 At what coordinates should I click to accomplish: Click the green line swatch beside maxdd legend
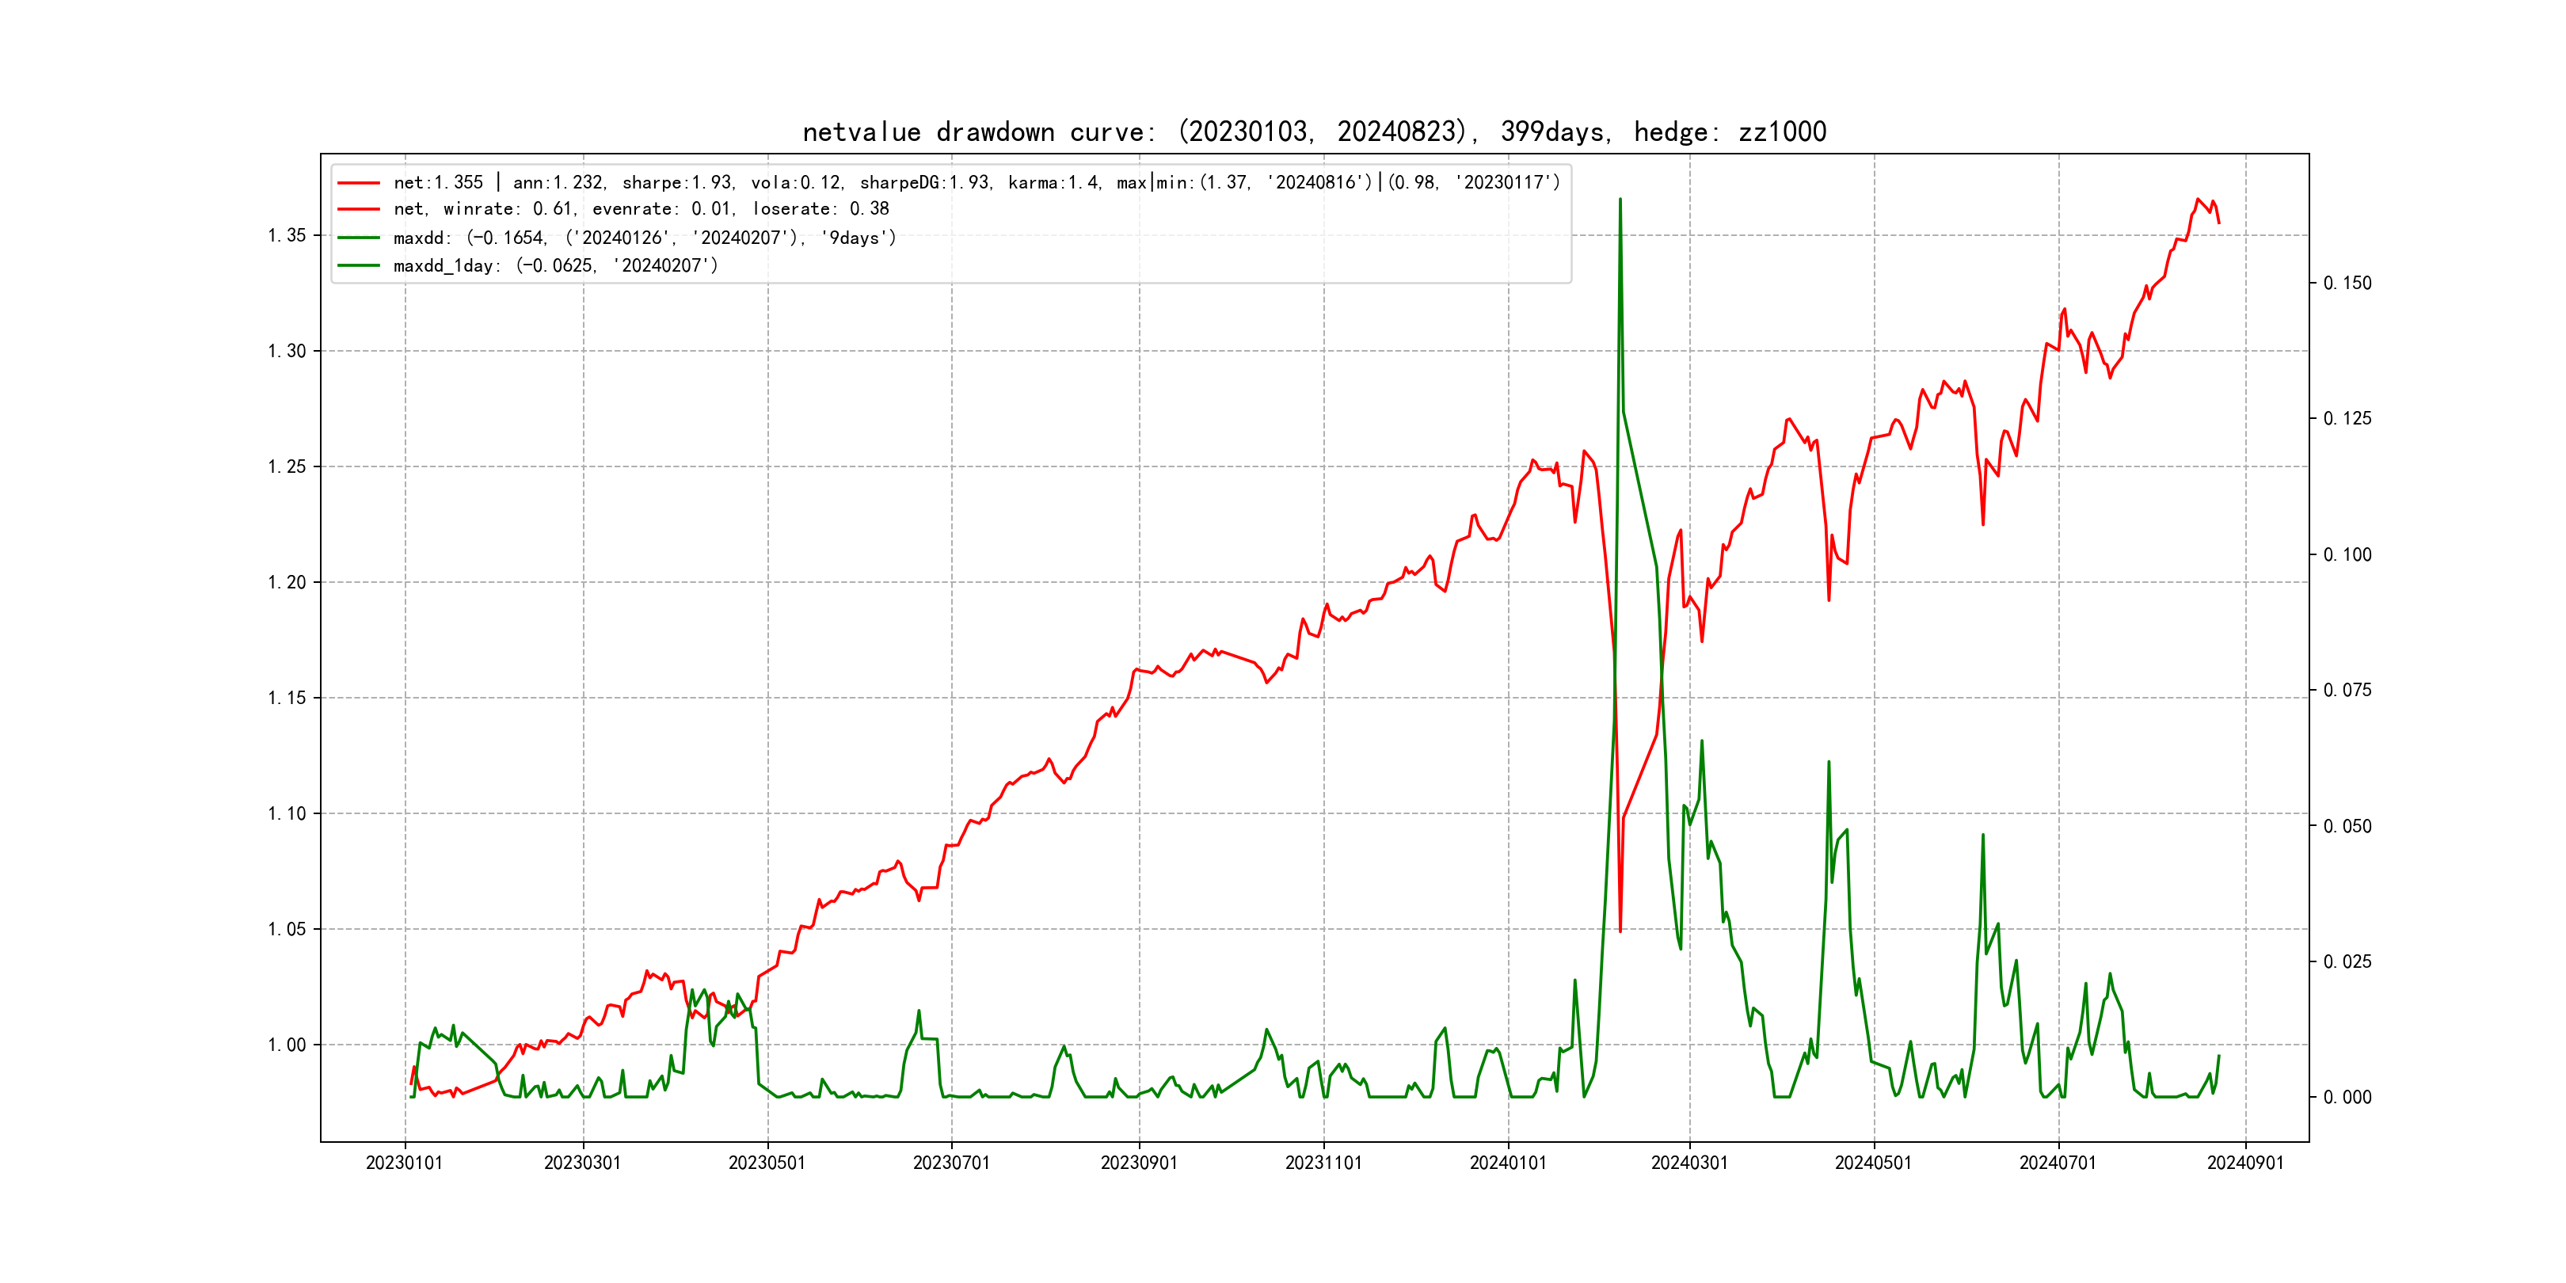tap(359, 238)
